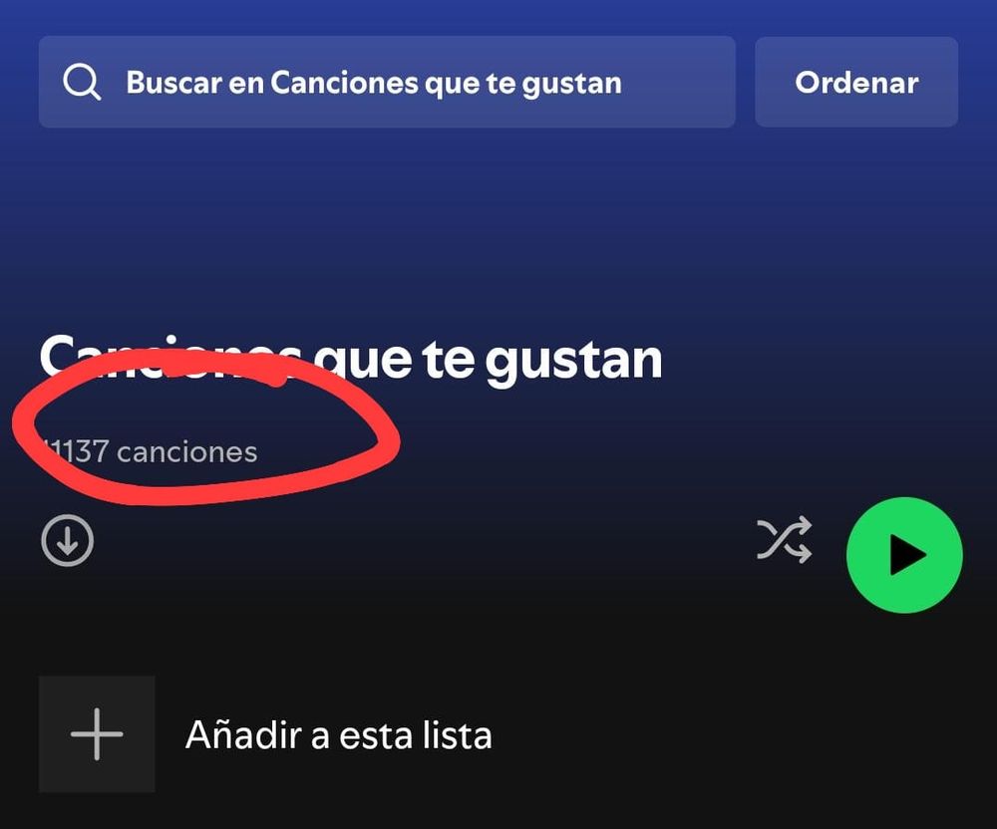Click the gray square with the plus sign
The image size is (997, 829).
(97, 734)
